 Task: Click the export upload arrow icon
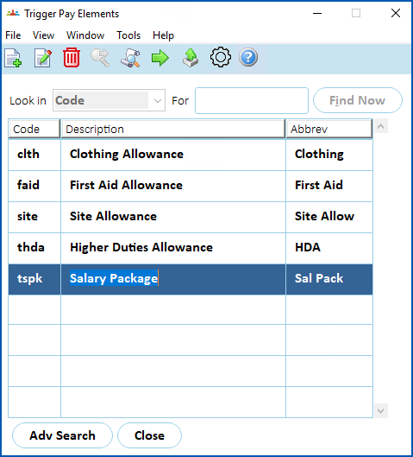coord(191,58)
